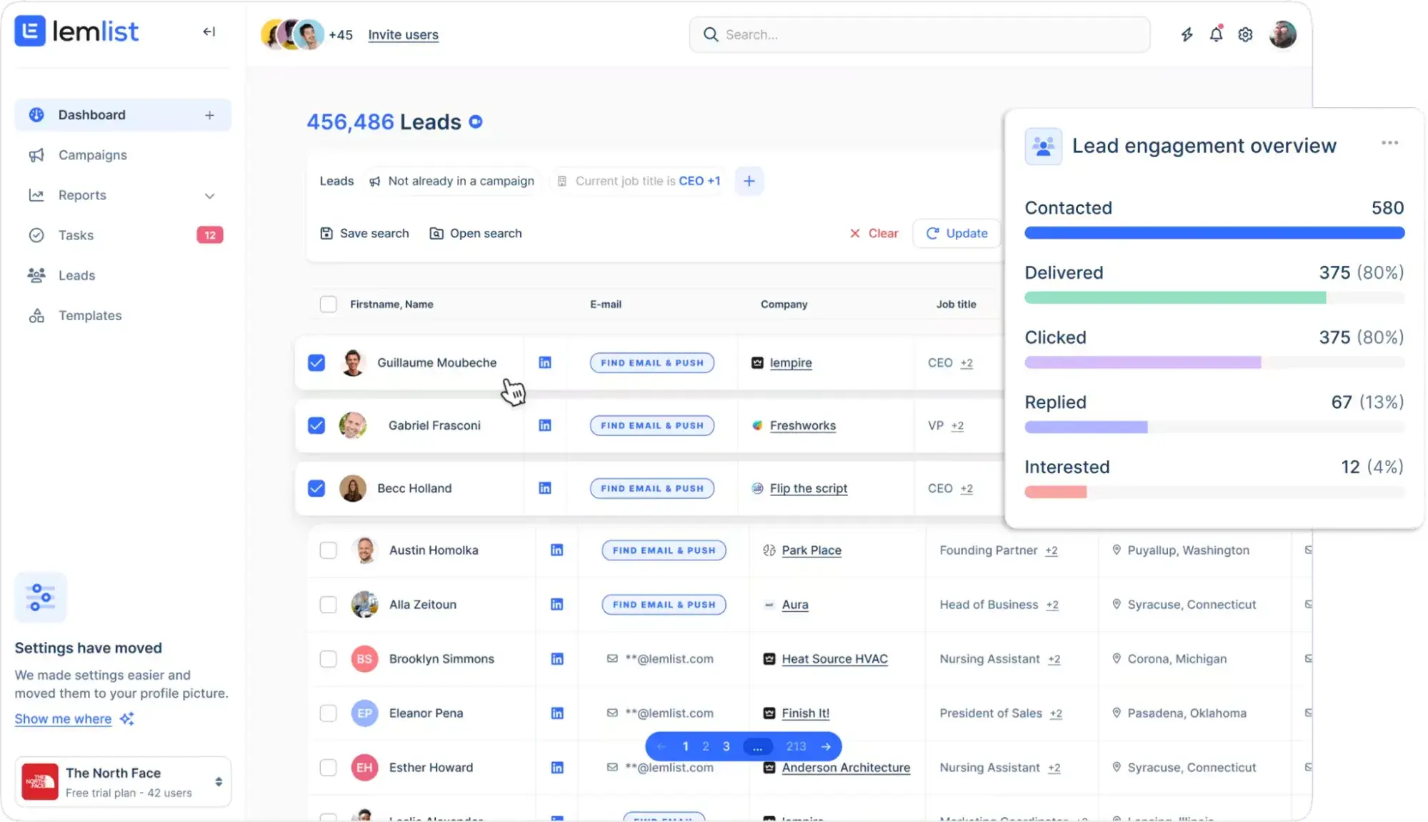Click the lightning bolt icon near the bell
The width and height of the screenshot is (1428, 822).
coord(1187,34)
